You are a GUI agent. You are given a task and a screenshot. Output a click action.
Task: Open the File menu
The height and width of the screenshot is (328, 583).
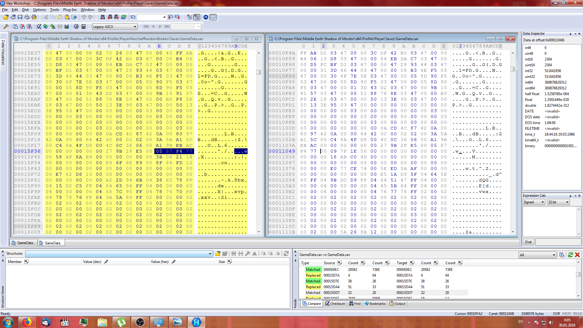5,10
